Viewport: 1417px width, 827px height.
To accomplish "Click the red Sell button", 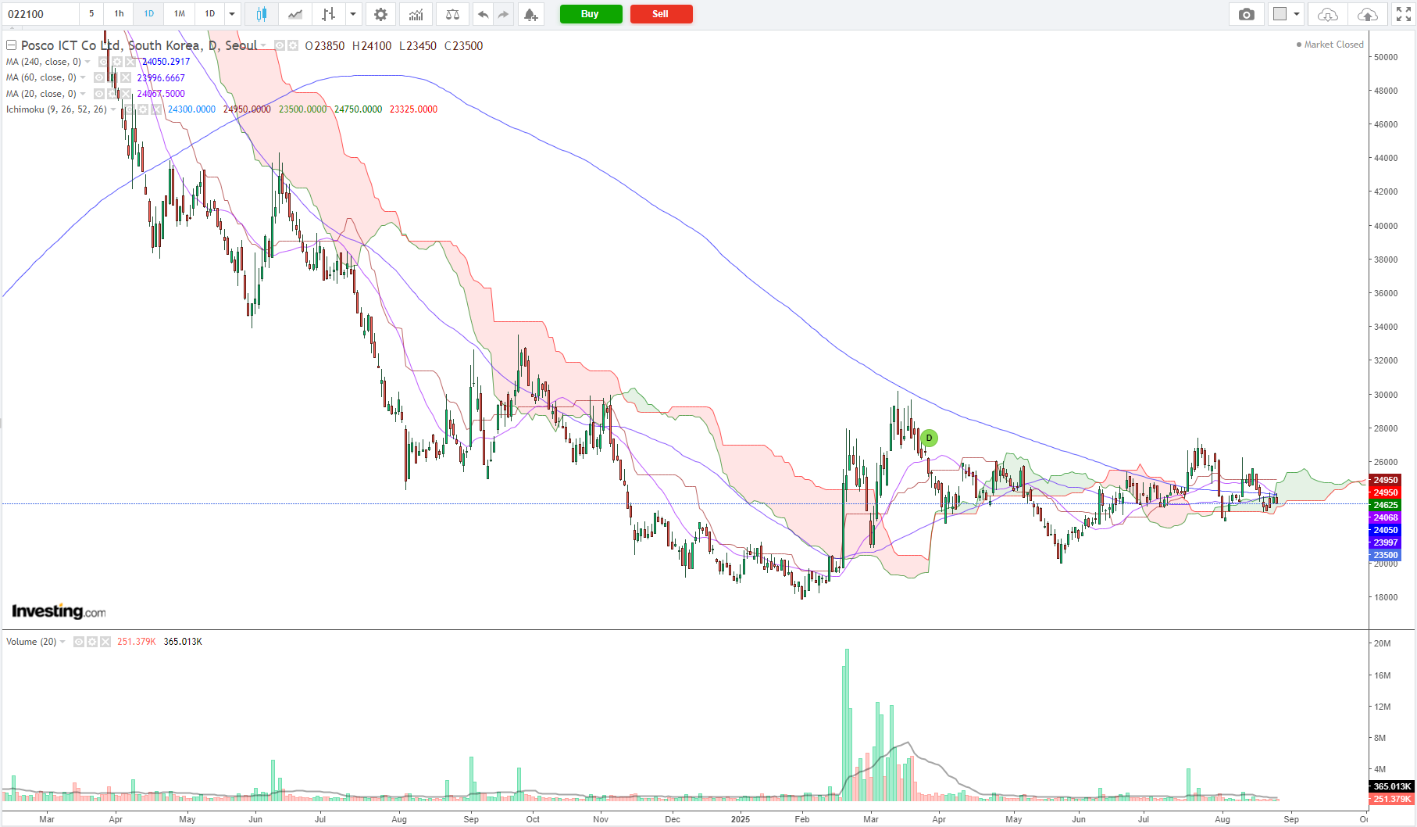I will [661, 14].
